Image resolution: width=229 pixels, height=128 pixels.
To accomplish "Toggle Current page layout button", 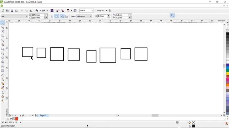I will [x=67, y=16].
